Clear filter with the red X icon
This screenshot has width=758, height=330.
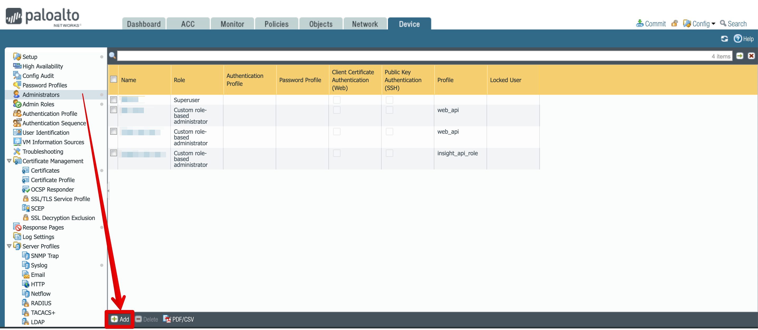(751, 56)
